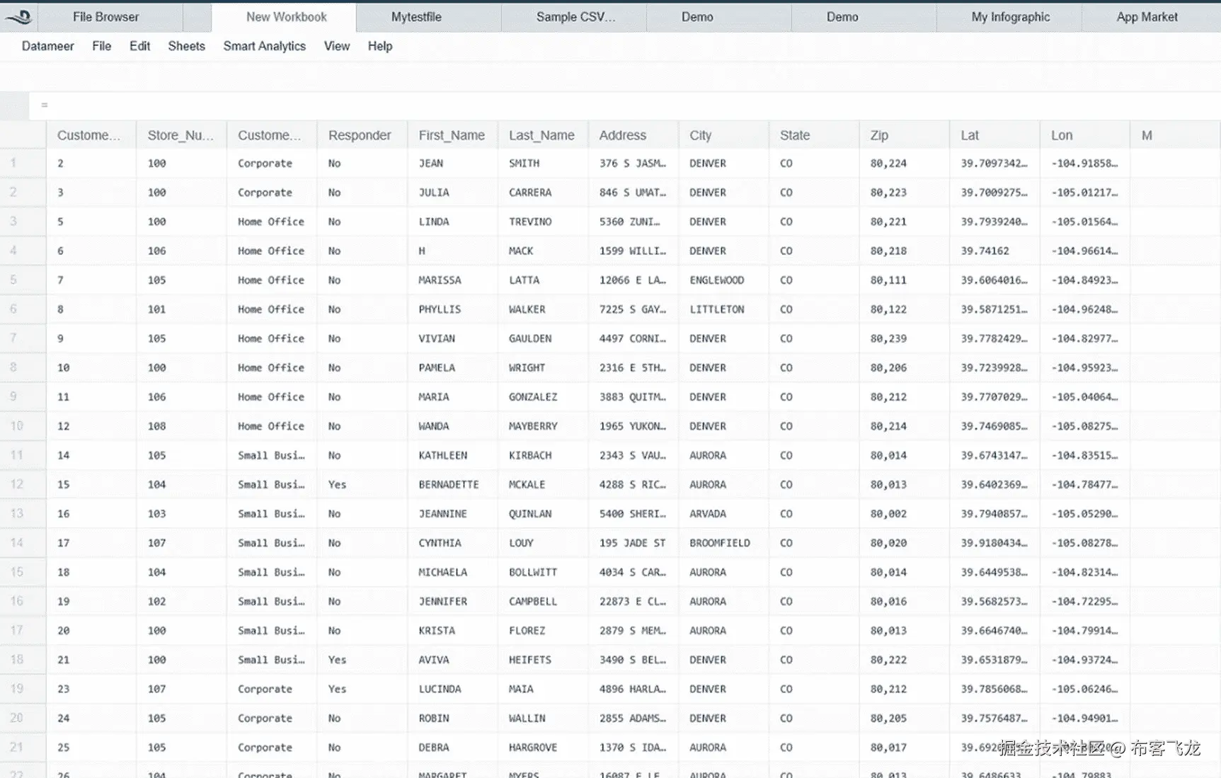This screenshot has width=1221, height=778.
Task: Click the PAMELA first name cell
Action: pyautogui.click(x=452, y=368)
